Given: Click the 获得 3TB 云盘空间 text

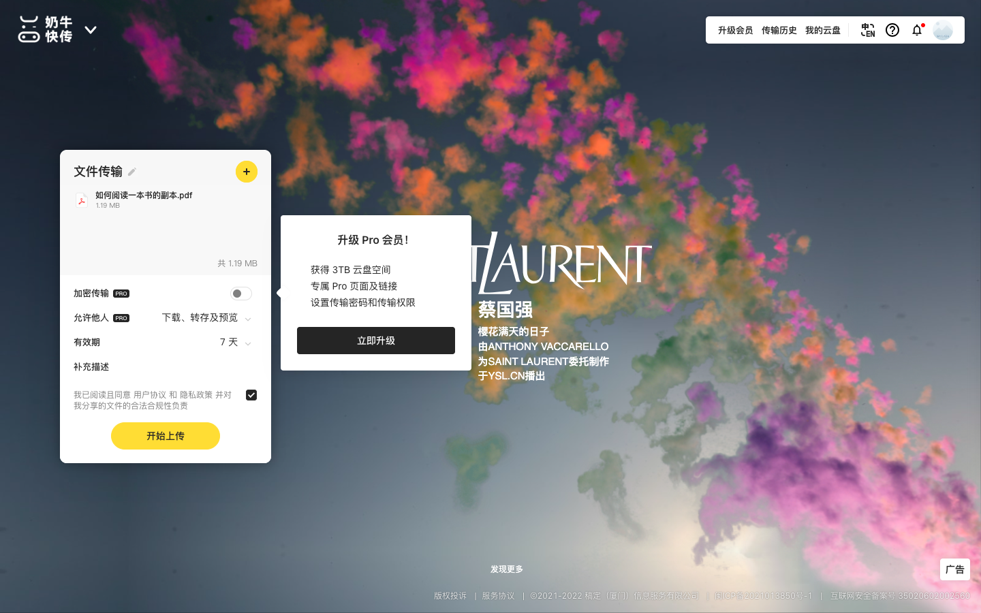Looking at the screenshot, I should coord(351,270).
